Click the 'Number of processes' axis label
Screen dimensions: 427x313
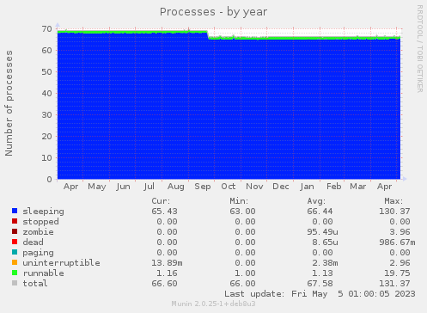[9, 103]
